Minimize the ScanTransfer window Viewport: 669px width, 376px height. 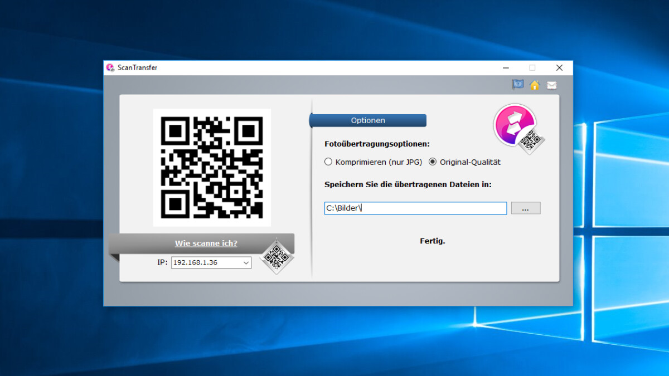tap(506, 67)
